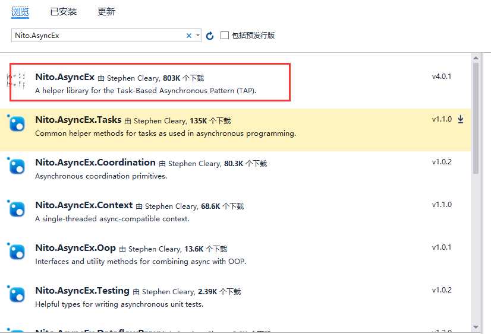The width and height of the screenshot is (491, 334).
Task: Click the v1.0.2 version of Nito.AsyncEx.Coordination
Action: click(442, 162)
